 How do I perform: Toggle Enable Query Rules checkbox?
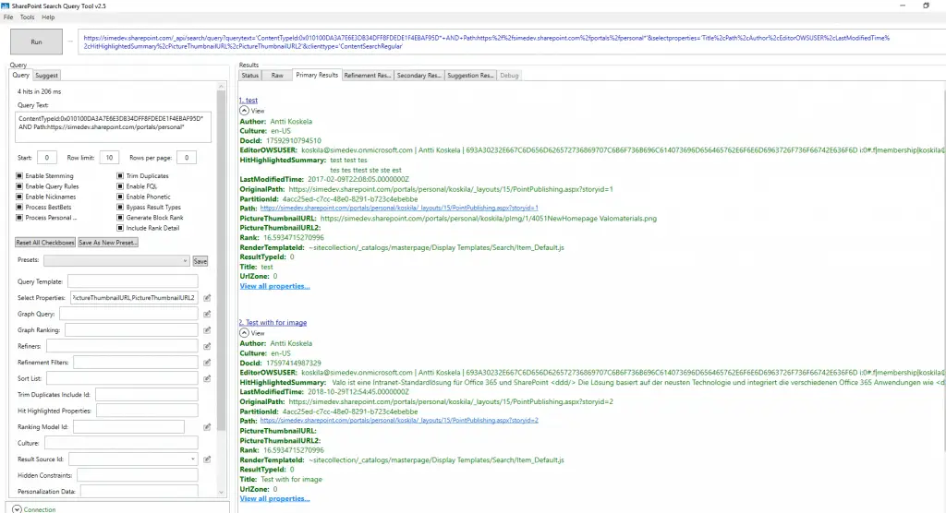click(x=19, y=186)
